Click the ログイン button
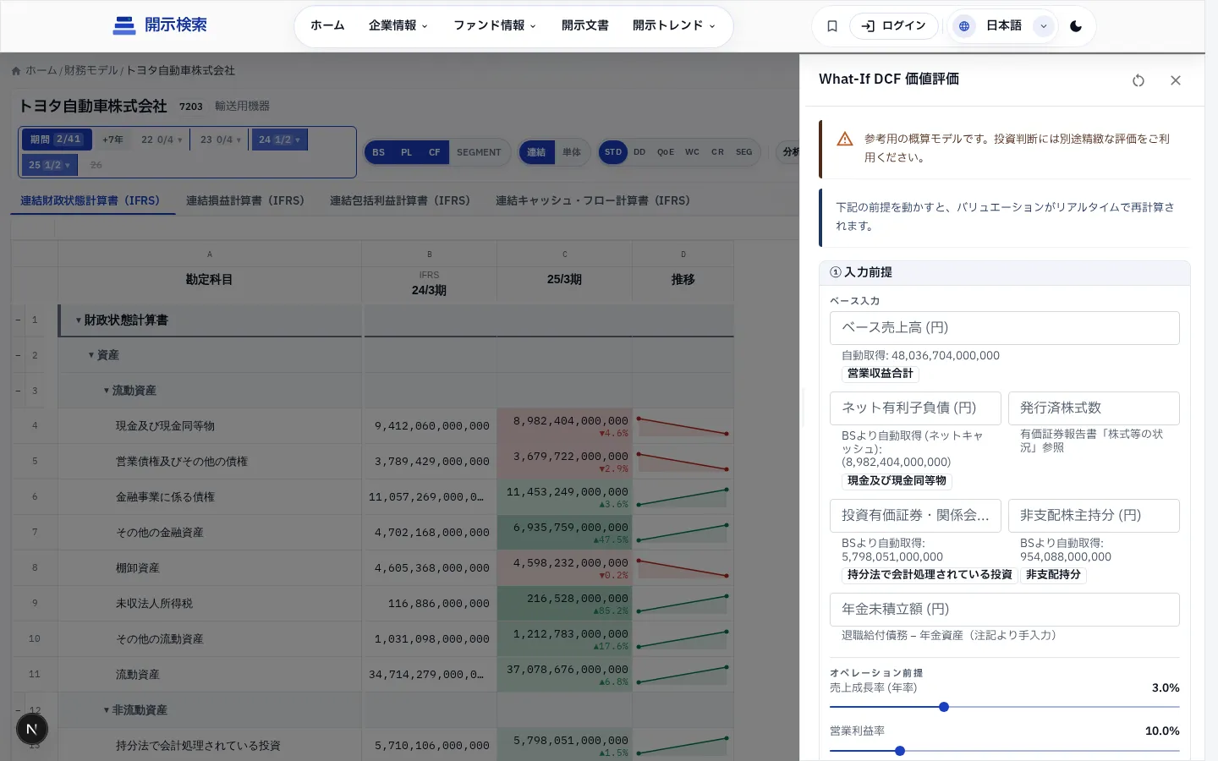1218x761 pixels. (894, 26)
